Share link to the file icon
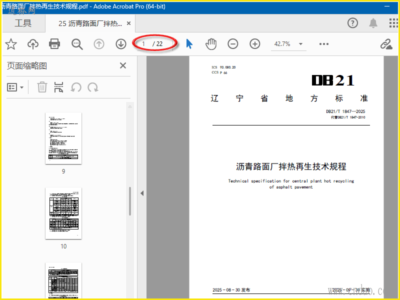Viewport: 400px width, 300px height. pyautogui.click(x=386, y=44)
